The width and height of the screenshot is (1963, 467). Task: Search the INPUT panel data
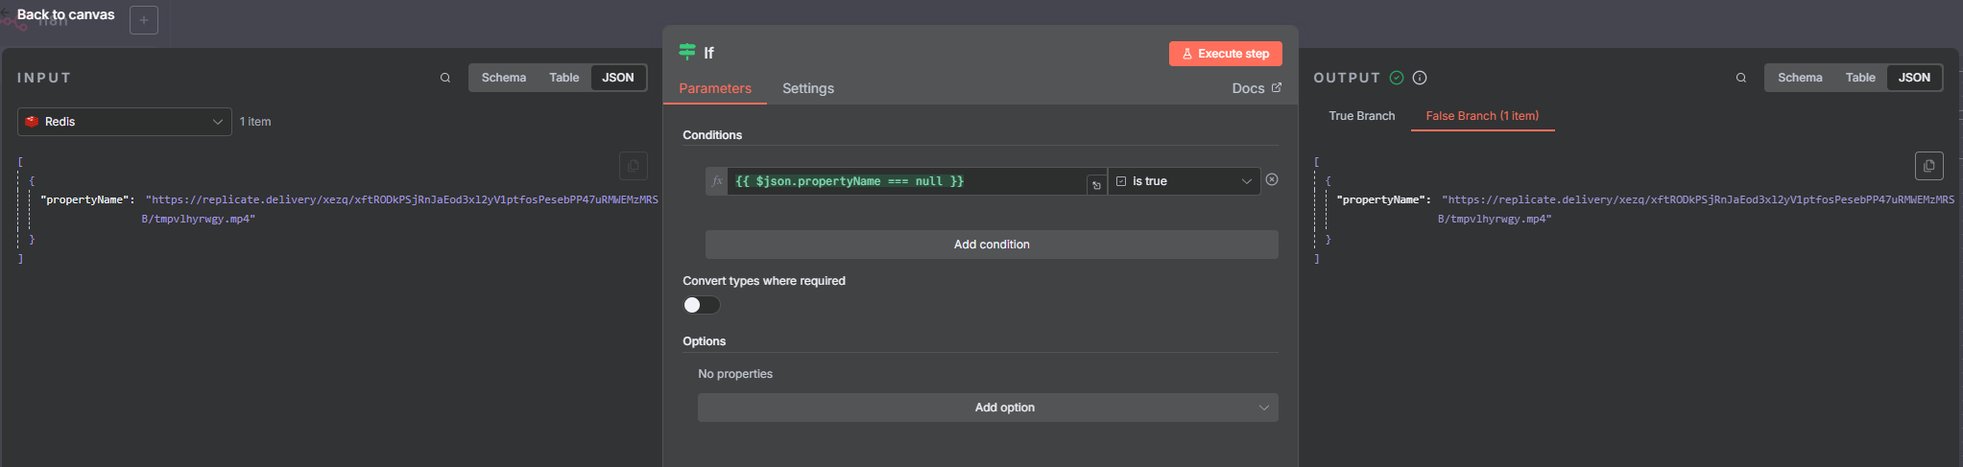[x=445, y=78]
